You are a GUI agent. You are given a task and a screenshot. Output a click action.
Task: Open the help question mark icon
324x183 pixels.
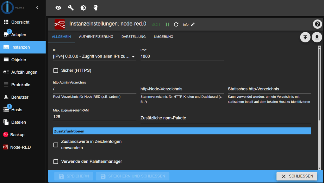point(317,24)
